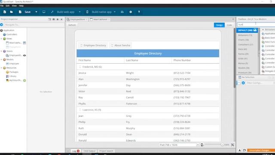
Task: Click the Preview monitor icon in toolbar
Action: coord(44,12)
